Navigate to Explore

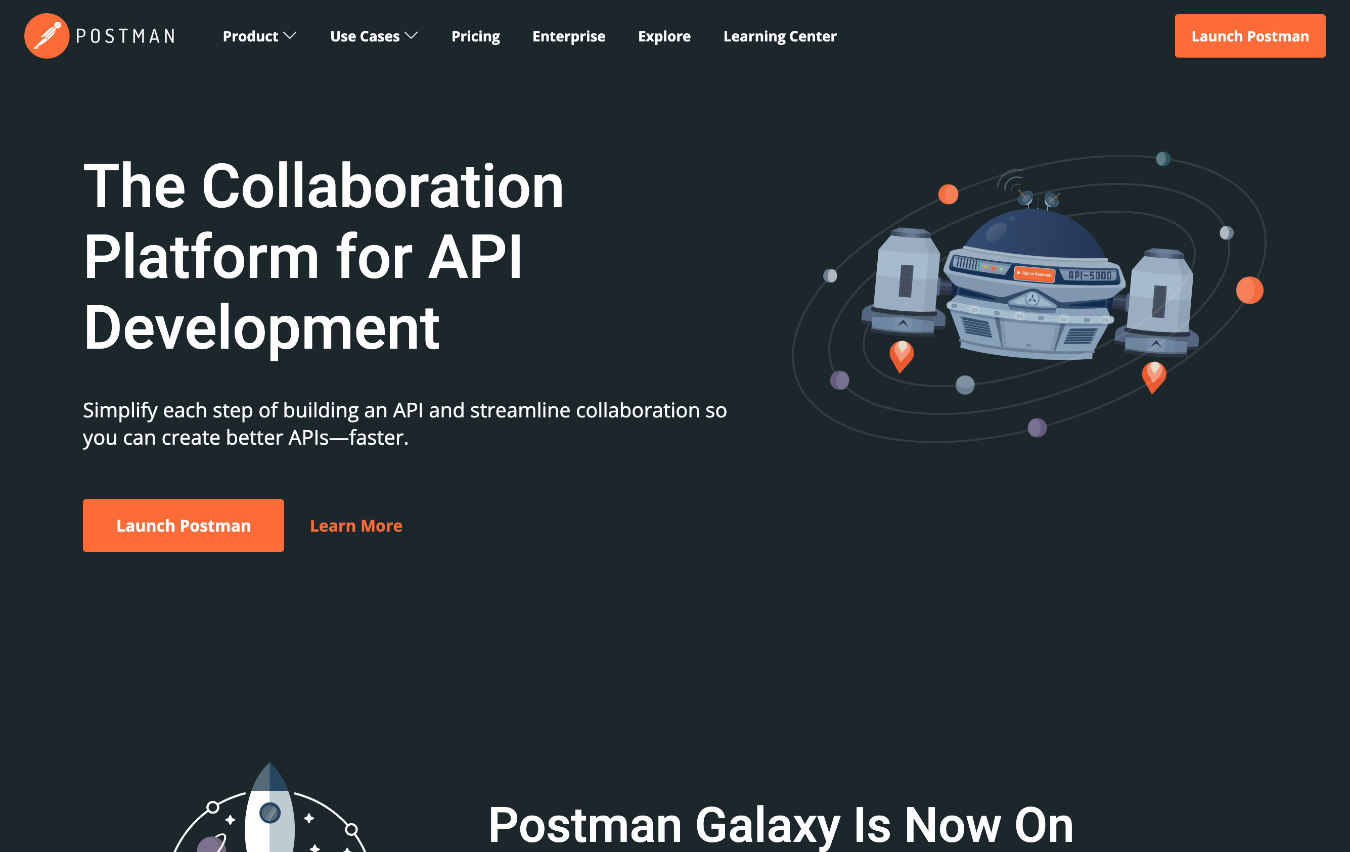[664, 36]
